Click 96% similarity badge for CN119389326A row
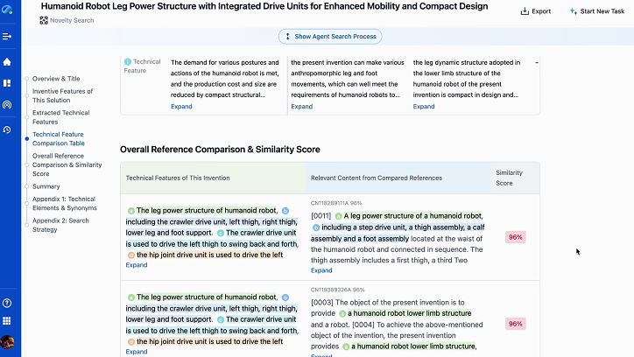634x357 pixels. (x=516, y=324)
